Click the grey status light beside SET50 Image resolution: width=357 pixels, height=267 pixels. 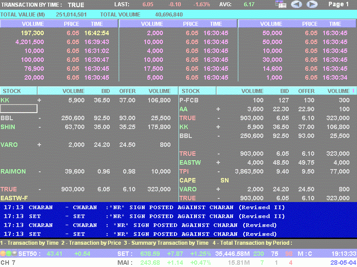pyautogui.click(x=14, y=253)
